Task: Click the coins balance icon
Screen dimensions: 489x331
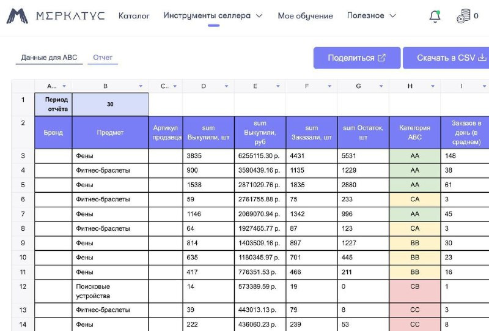Action: pyautogui.click(x=463, y=16)
